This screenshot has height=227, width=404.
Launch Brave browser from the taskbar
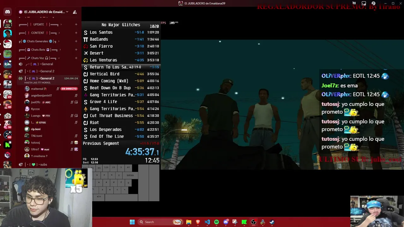(198, 222)
